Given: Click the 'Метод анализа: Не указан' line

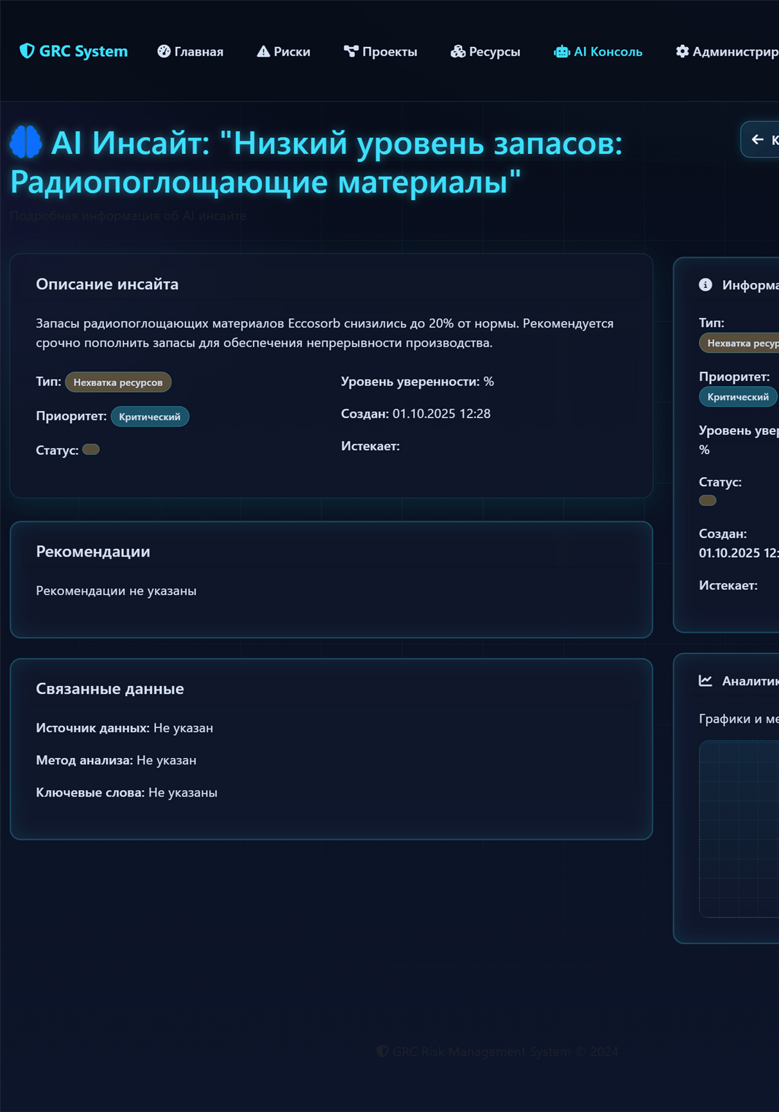Looking at the screenshot, I should (116, 760).
